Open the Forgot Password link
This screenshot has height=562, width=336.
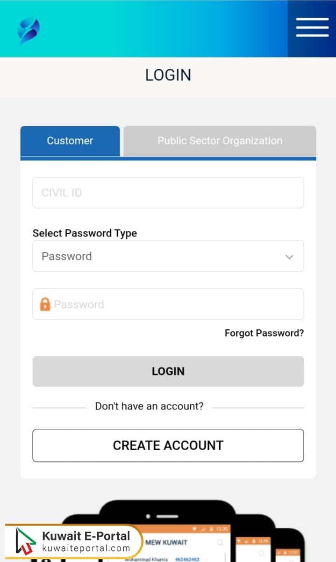point(264,333)
